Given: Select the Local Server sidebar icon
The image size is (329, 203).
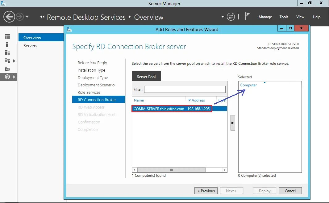Looking at the screenshot, I should click(7, 45).
